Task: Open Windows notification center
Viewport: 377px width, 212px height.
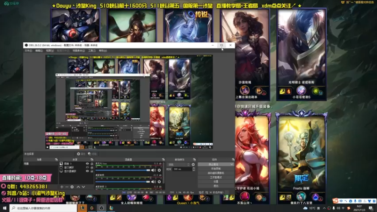Action: point(370,208)
